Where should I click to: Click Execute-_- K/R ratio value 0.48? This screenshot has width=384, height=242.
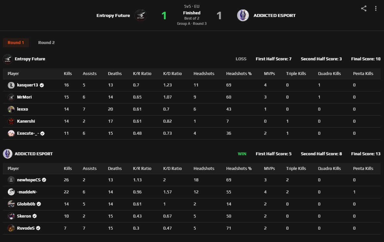click(x=137, y=133)
